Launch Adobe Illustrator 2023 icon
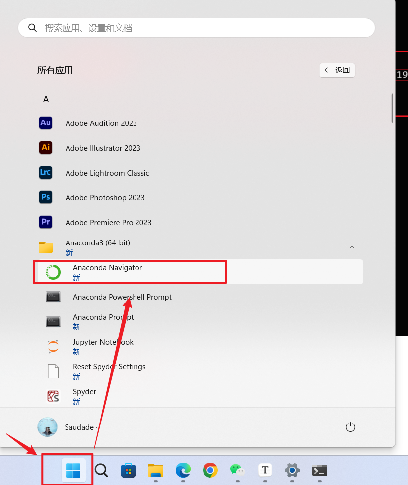The image size is (408, 485). [46, 148]
